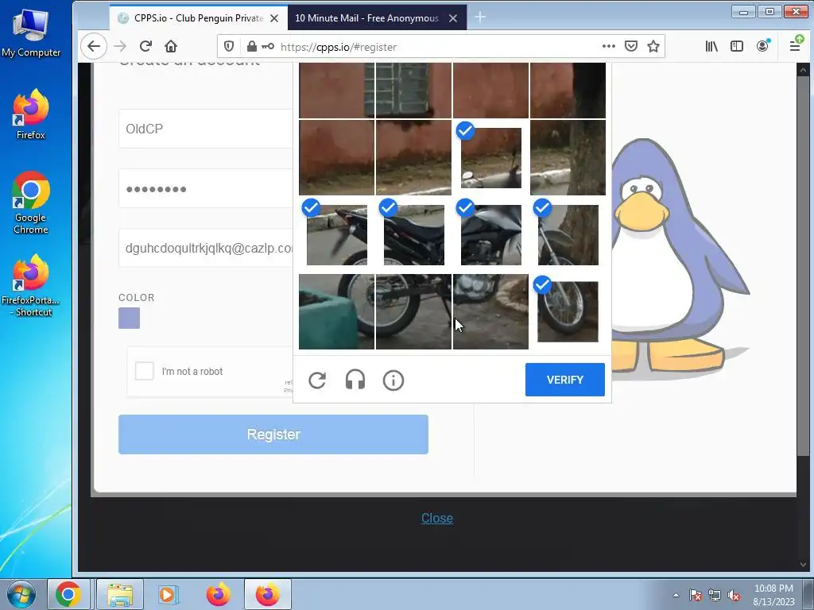Click the URL address bar
The width and height of the screenshot is (814, 610).
coord(439,47)
